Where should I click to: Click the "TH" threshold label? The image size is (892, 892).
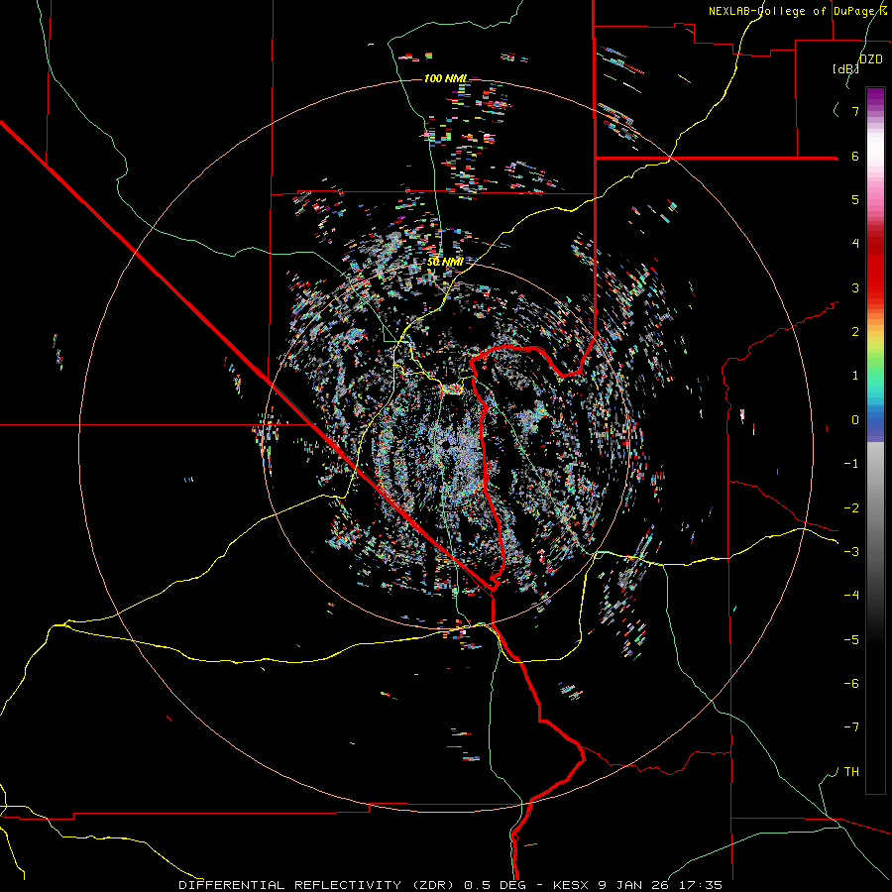(851, 772)
